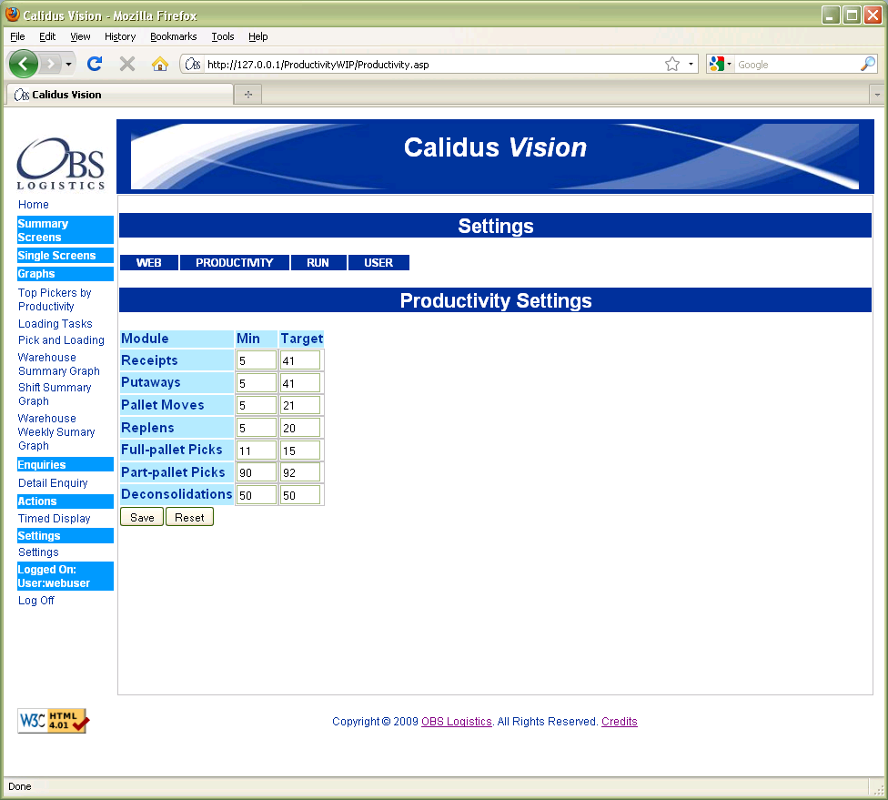
Task: Click the Credits footer link
Action: tap(619, 721)
